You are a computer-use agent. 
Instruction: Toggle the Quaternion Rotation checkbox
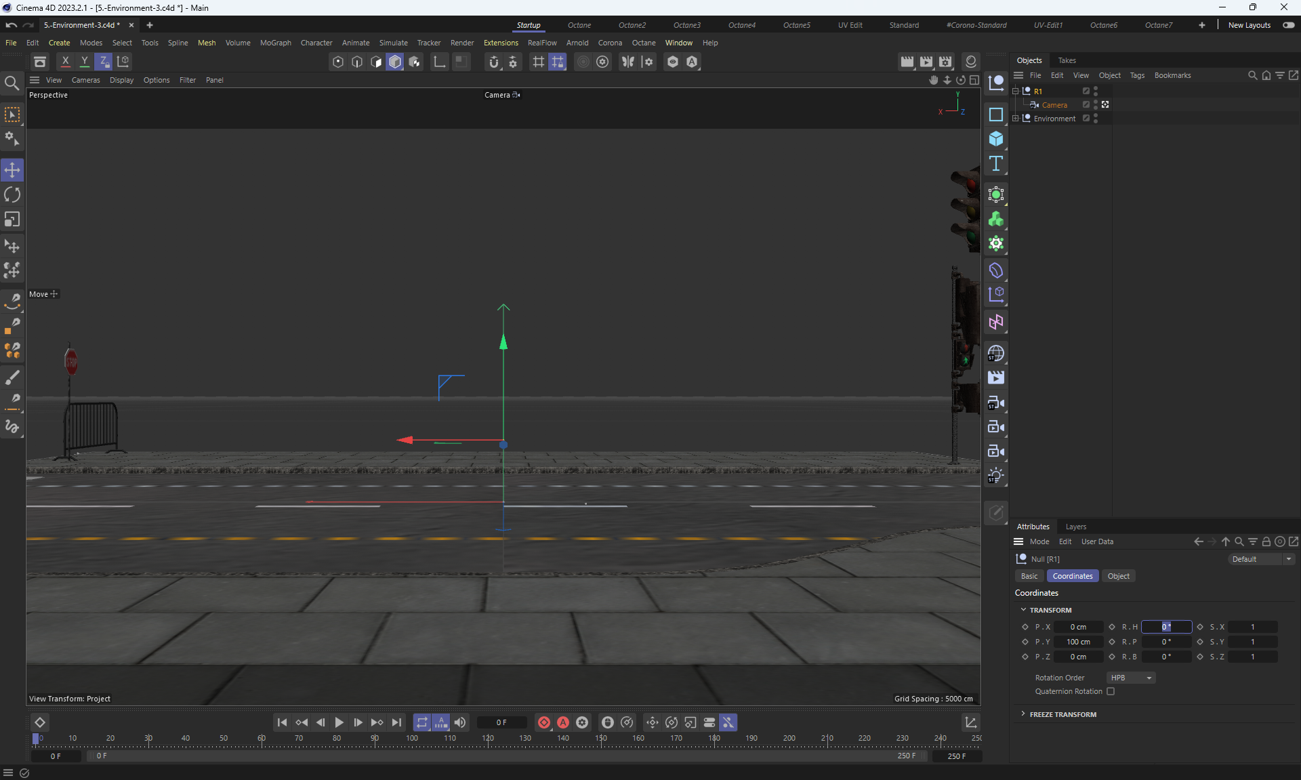point(1111,691)
